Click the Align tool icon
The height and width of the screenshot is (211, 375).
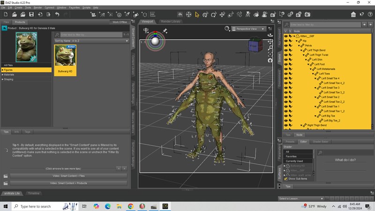coord(153,15)
